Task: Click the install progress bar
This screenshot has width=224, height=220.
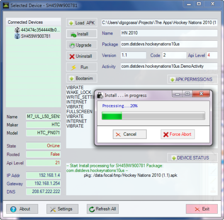Action: pyautogui.click(x=153, y=116)
